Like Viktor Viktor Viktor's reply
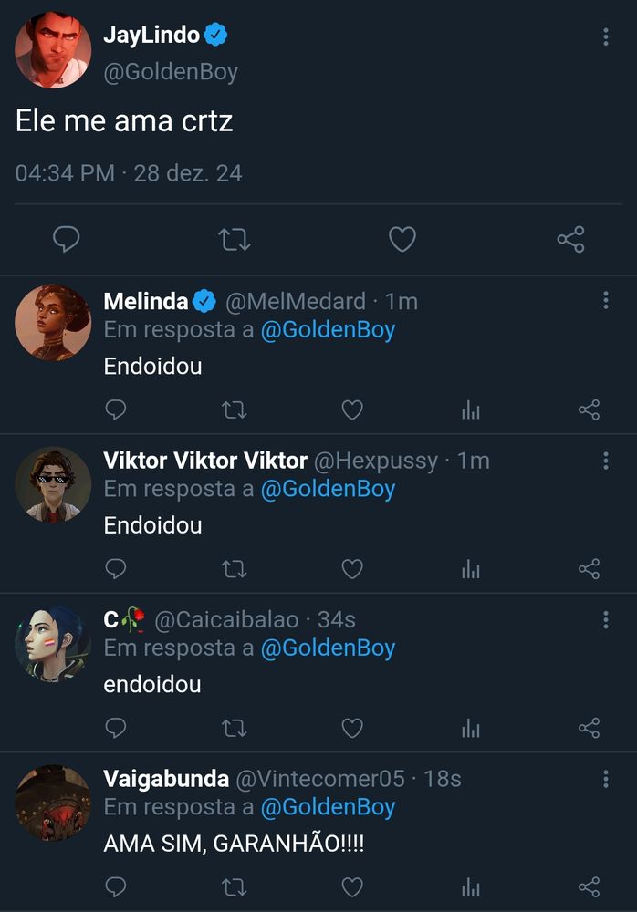This screenshot has height=912, width=637. (x=351, y=569)
